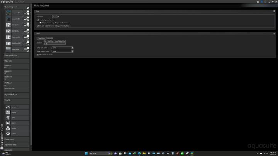Viewport: 278px width, 156px height.
Task: Click desktop mode monitor icon for tubemeter
Action: 25,49
